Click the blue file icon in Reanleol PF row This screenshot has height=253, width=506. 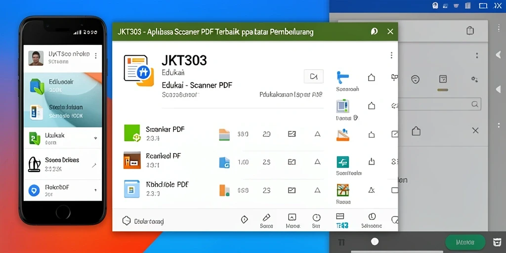224,162
